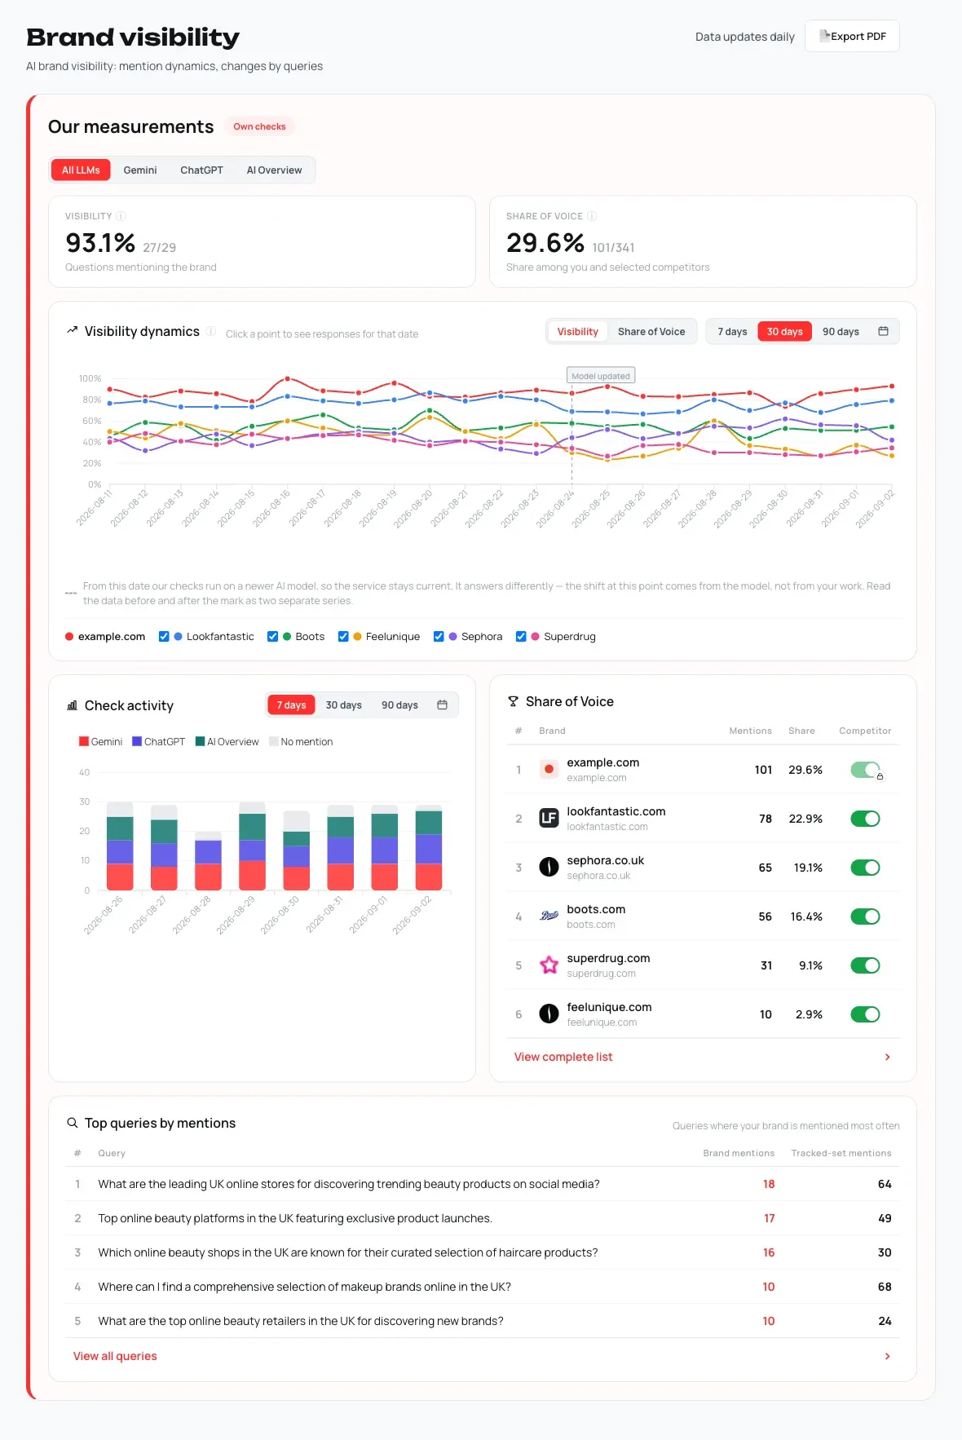Screen dimensions: 962x1440
Task: Open the Visibility dynamics calendar picker
Action: coord(883,331)
